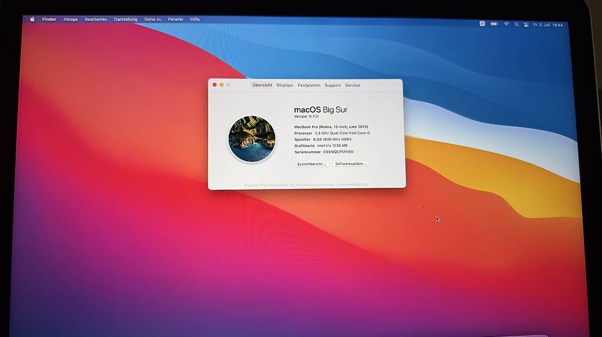This screenshot has height=337, width=602.
Task: Click the keyboard input source icon
Action: [x=482, y=23]
